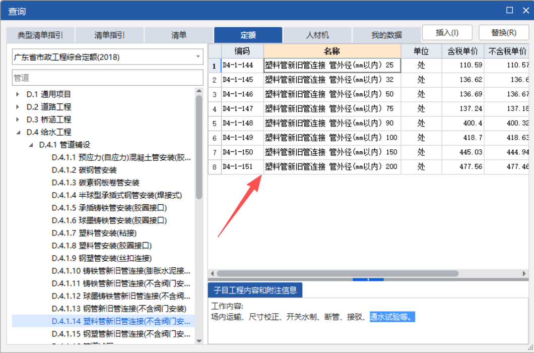
Task: Click the table horizontal scrollbar thumb
Action: tap(338, 273)
